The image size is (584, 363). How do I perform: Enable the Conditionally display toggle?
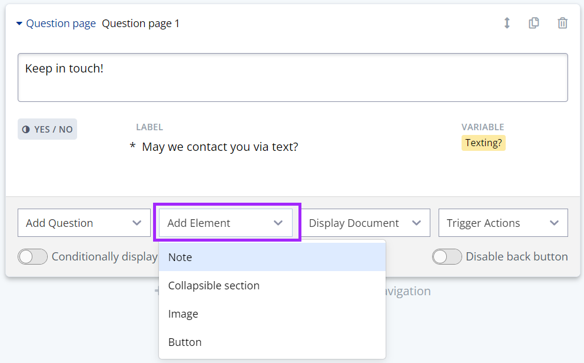point(32,256)
